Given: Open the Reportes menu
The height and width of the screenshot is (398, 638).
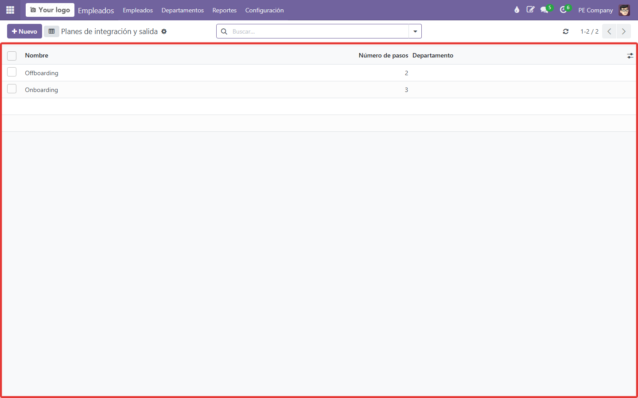Looking at the screenshot, I should (x=225, y=10).
